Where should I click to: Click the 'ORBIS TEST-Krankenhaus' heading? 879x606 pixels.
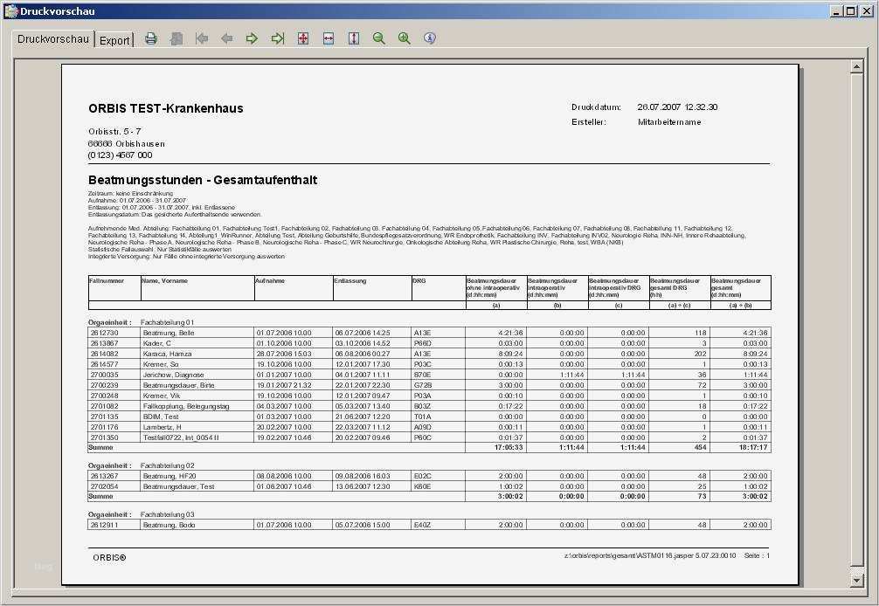pos(166,108)
